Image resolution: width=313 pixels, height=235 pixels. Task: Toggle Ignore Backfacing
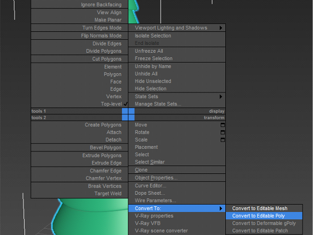point(79,5)
